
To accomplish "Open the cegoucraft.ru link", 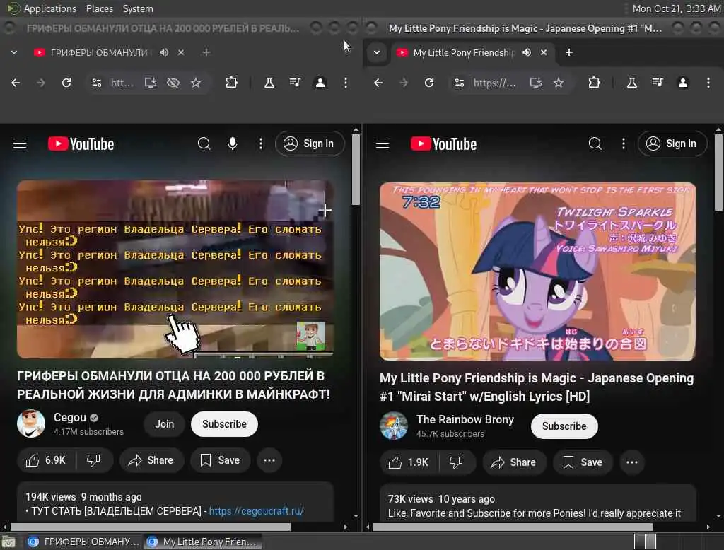I will click(x=256, y=511).
